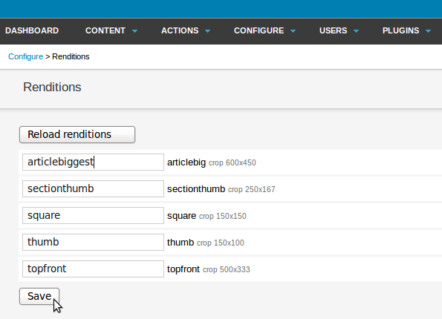Expand the Actions dropdown arrow
The height and width of the screenshot is (319, 442).
208,31
